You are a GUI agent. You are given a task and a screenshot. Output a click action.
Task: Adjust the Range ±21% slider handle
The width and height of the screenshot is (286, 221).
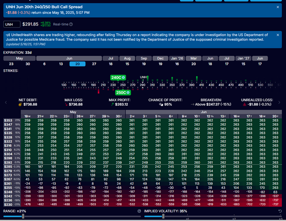23,216
